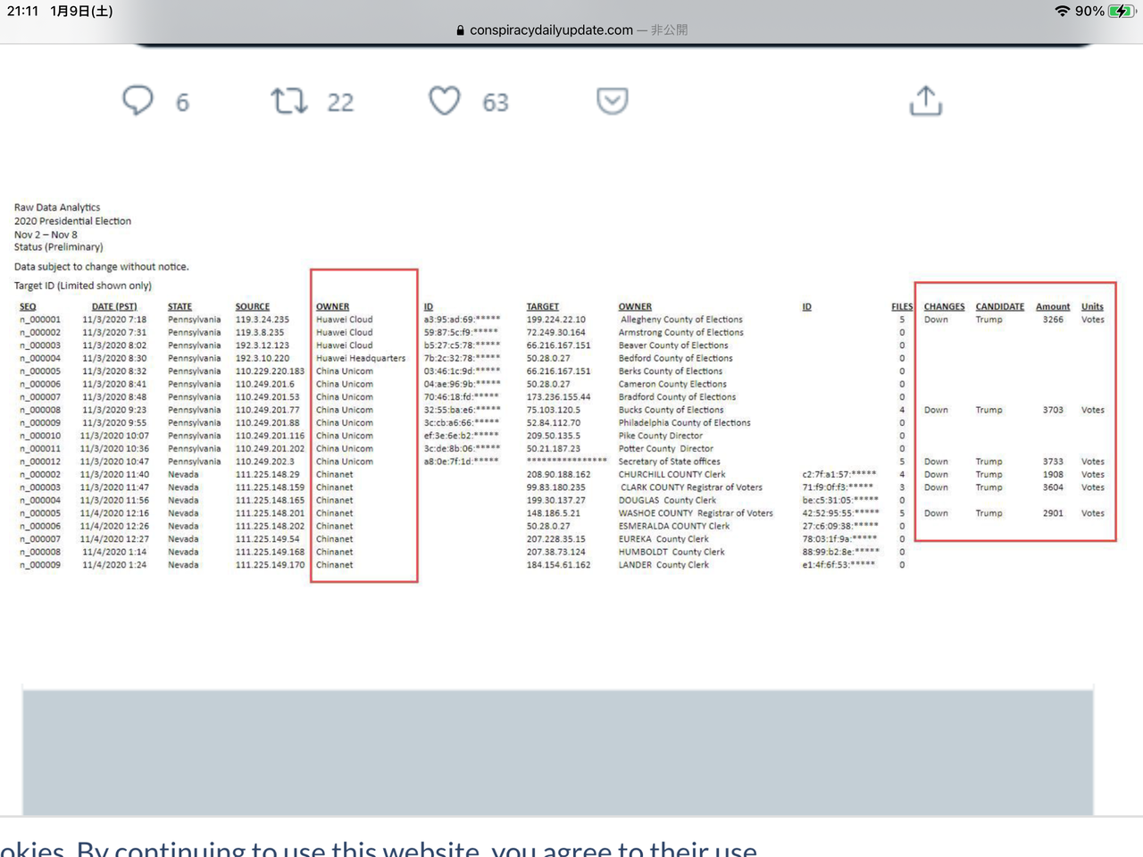Tap the reply count 6
The height and width of the screenshot is (857, 1143).
tap(182, 103)
